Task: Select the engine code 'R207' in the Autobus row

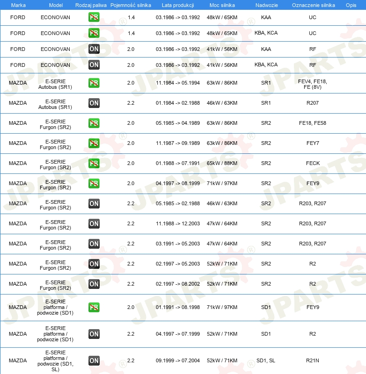Action: click(x=313, y=103)
